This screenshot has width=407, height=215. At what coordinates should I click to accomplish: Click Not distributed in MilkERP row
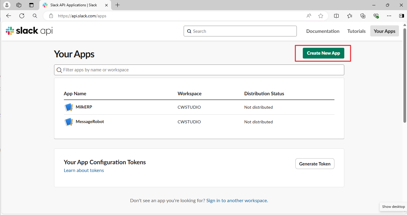258,107
